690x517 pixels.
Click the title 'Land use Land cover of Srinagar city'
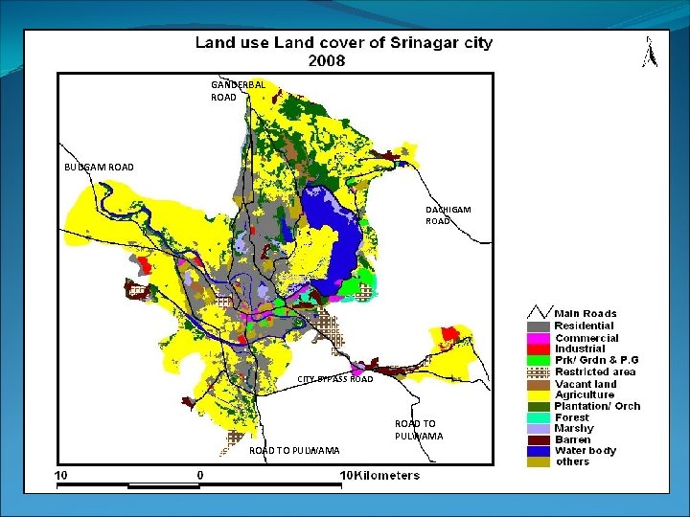pos(344,43)
